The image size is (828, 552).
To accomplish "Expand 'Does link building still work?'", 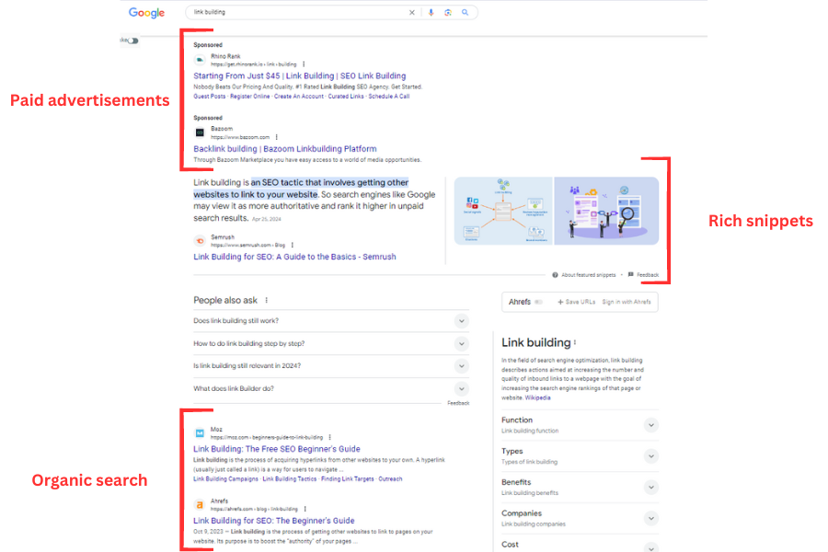I will 331,321.
